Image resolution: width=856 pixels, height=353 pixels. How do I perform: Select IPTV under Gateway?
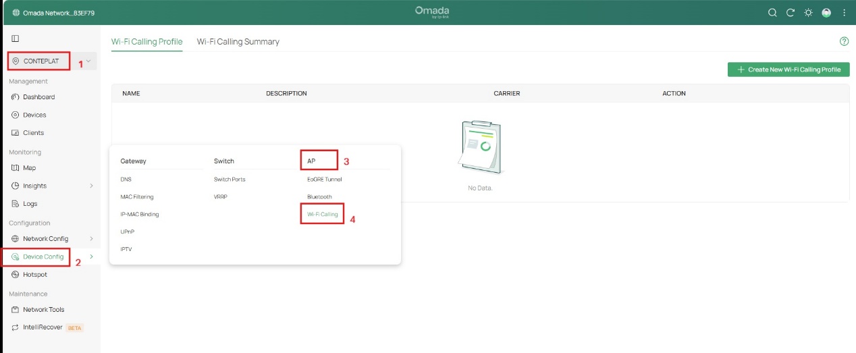click(127, 249)
